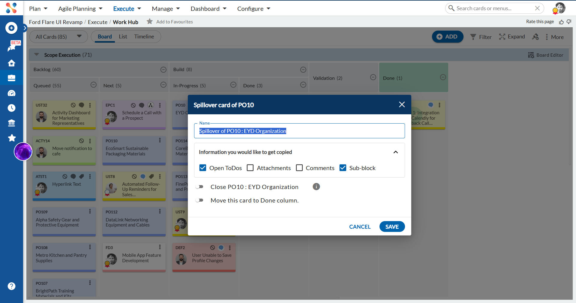Click the comment icon on UST32 card

81,105
